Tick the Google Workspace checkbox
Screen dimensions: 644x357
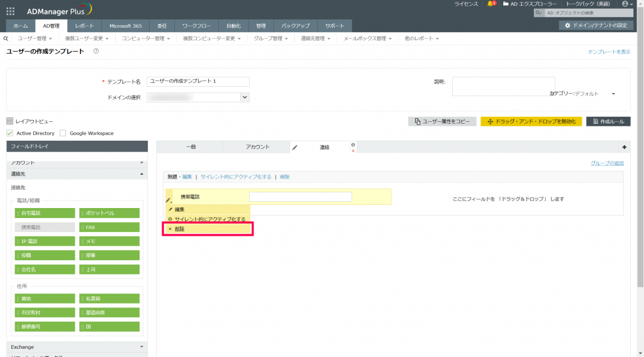63,133
